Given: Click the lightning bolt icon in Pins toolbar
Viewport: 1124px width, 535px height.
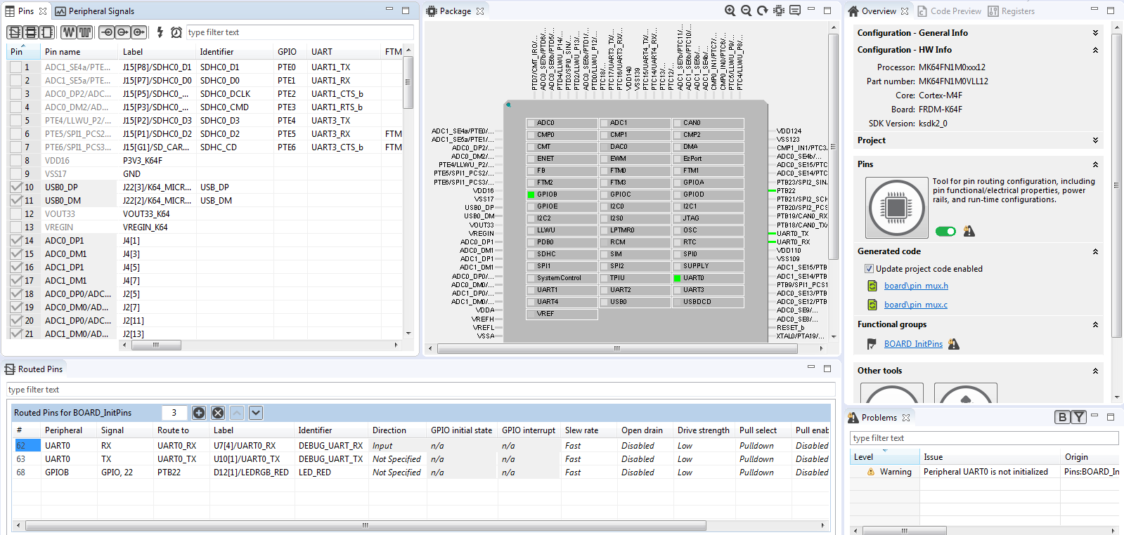Looking at the screenshot, I should coord(160,32).
